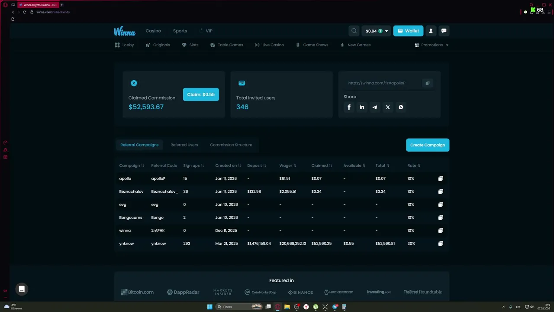The image size is (554, 312).
Task: Sort table by Available column
Action: coord(354,166)
